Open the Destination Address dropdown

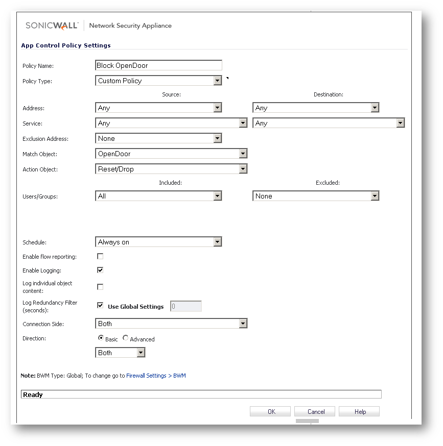click(316, 108)
